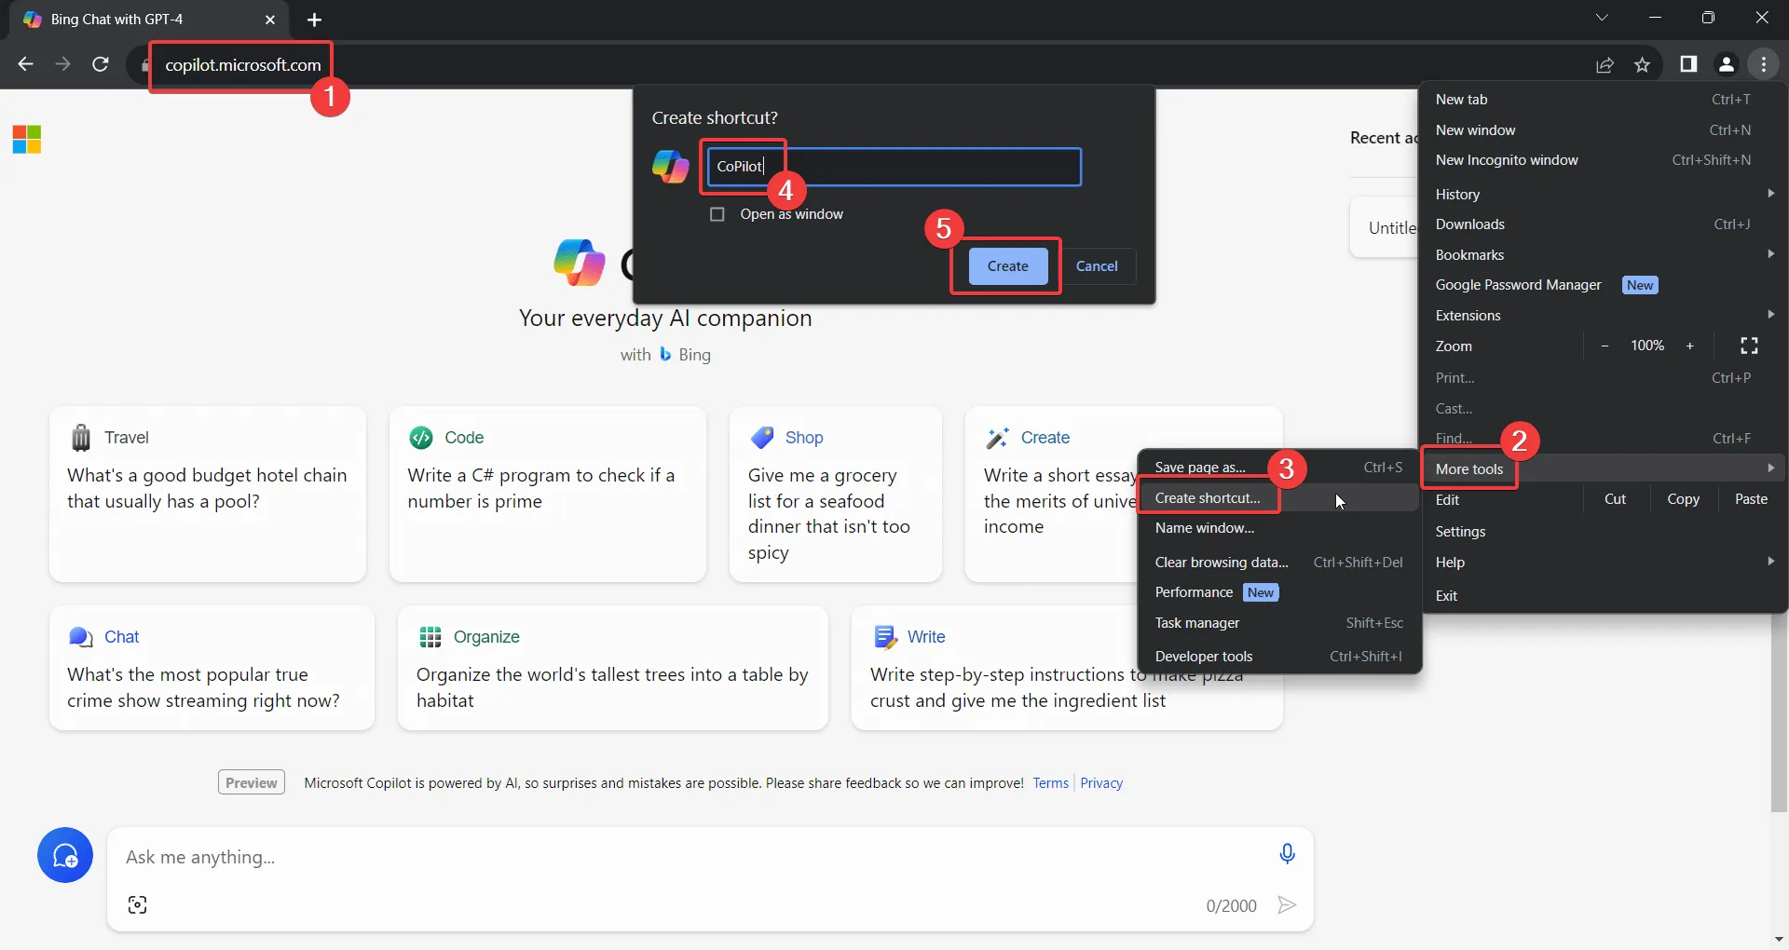Viewport: 1789px width, 950px height.
Task: Reload the Copilot page
Action: pos(101,64)
